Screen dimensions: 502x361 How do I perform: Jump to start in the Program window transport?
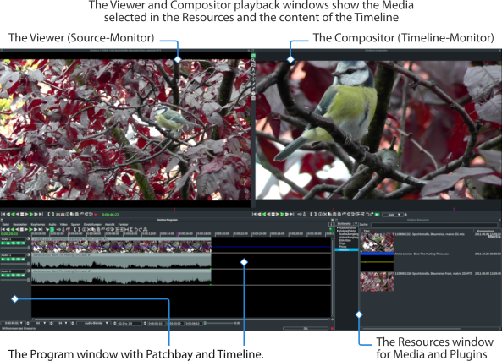[3, 230]
